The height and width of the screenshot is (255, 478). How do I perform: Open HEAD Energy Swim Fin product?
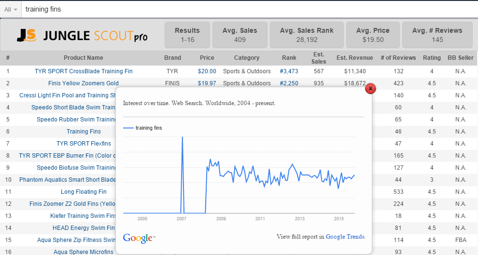(84, 228)
